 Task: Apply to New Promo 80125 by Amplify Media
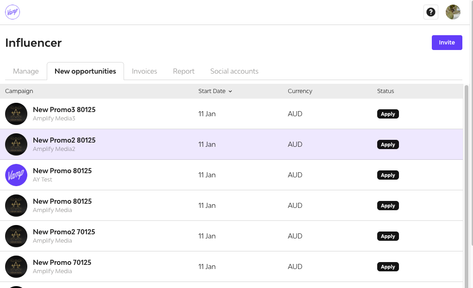tap(388, 206)
